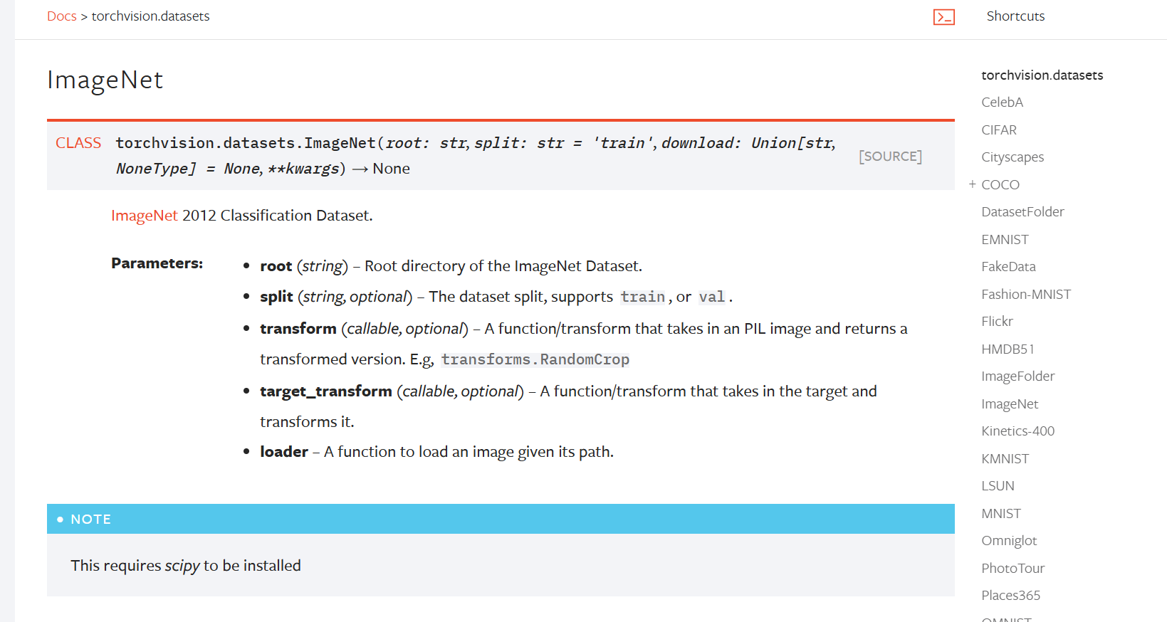The height and width of the screenshot is (622, 1167).
Task: Select ImageNet in the sidebar list
Action: click(x=1010, y=404)
